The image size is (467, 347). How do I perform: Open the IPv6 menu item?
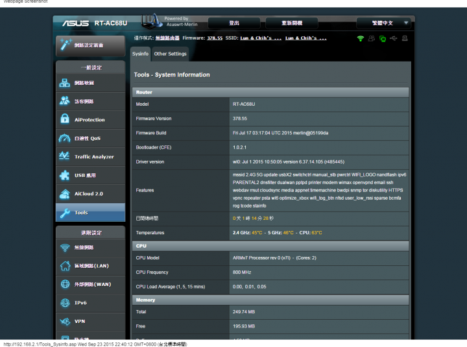point(91,303)
